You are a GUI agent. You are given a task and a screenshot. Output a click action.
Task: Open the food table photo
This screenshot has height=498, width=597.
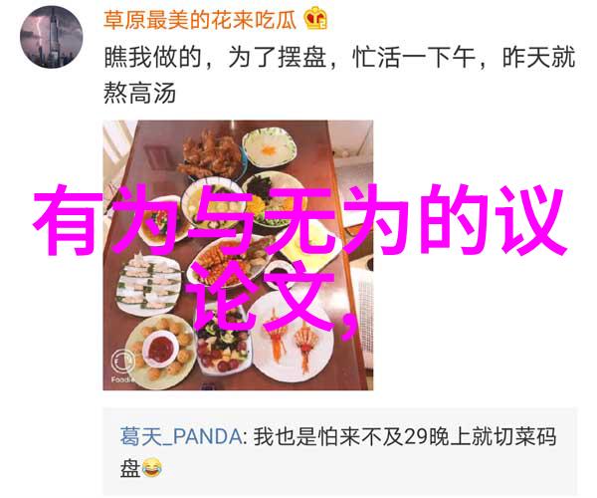pos(238,255)
